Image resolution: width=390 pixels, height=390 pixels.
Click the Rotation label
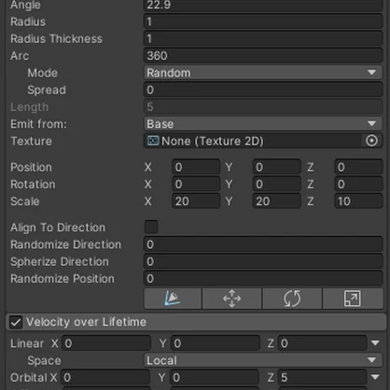pyautogui.click(x=33, y=184)
